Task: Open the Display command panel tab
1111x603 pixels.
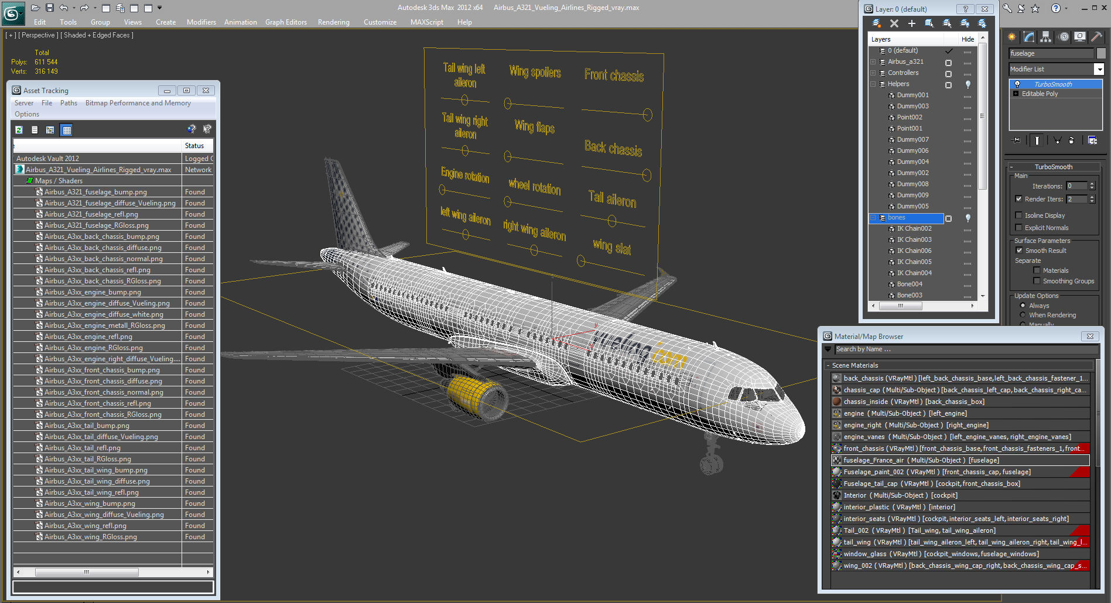Action: pyautogui.click(x=1080, y=37)
